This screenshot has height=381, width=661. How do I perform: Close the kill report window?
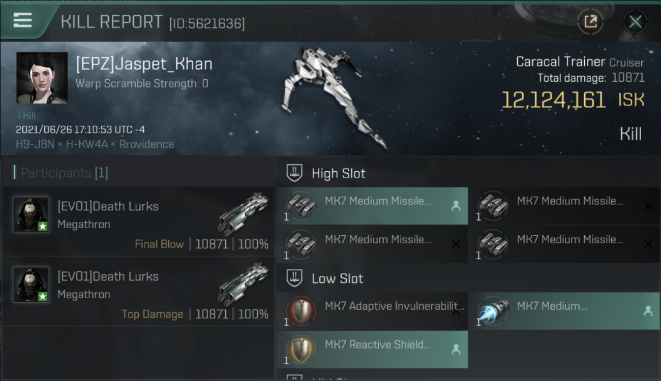pos(635,22)
